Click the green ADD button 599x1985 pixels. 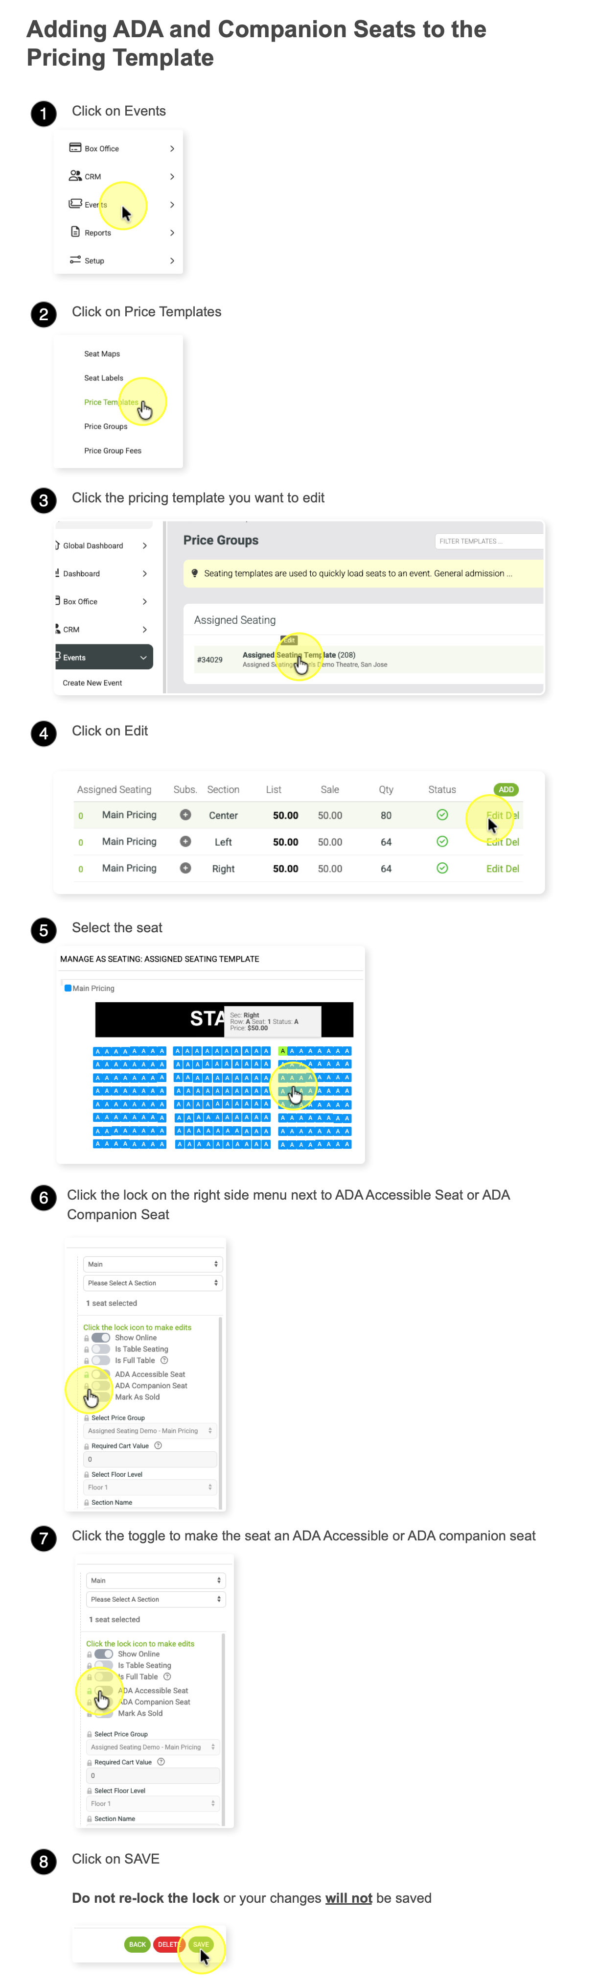pos(506,789)
